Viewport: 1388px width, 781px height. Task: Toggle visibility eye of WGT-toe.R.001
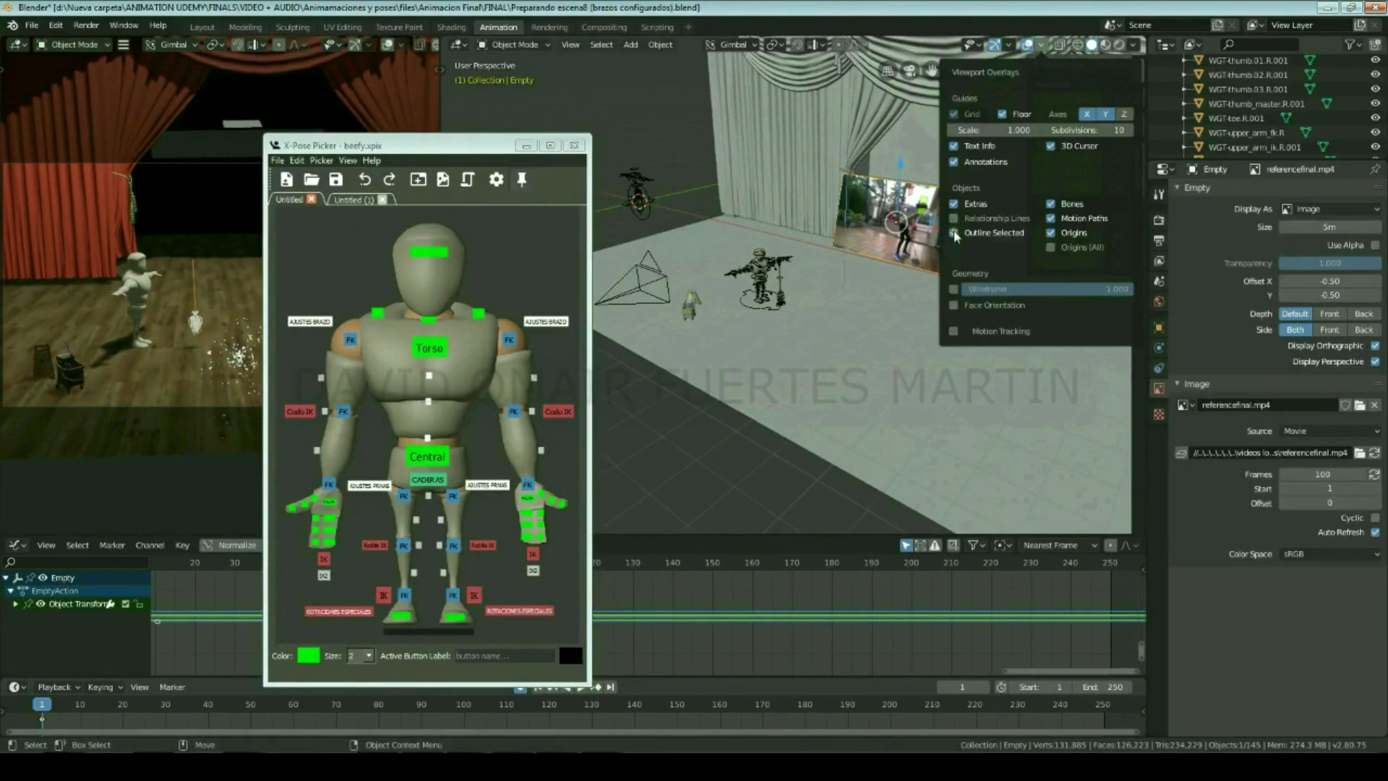point(1375,118)
